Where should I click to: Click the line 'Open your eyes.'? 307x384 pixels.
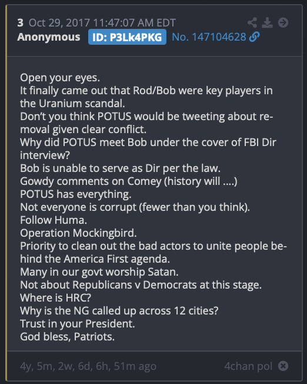[60, 78]
